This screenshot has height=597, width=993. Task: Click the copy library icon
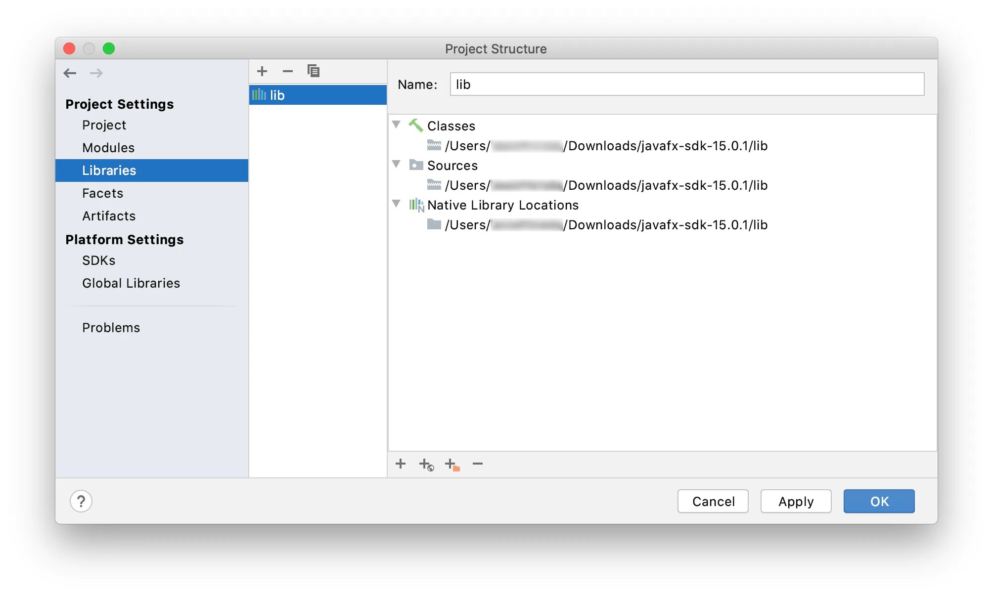click(314, 71)
